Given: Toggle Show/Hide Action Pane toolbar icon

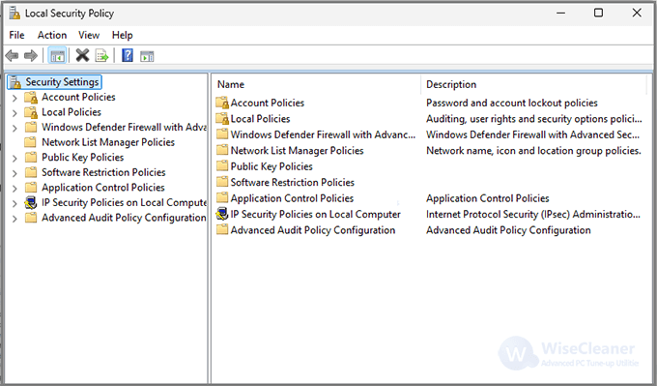Looking at the screenshot, I should (x=147, y=56).
